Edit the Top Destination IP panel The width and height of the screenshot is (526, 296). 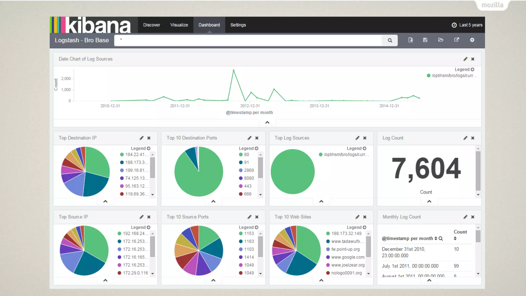coord(142,138)
